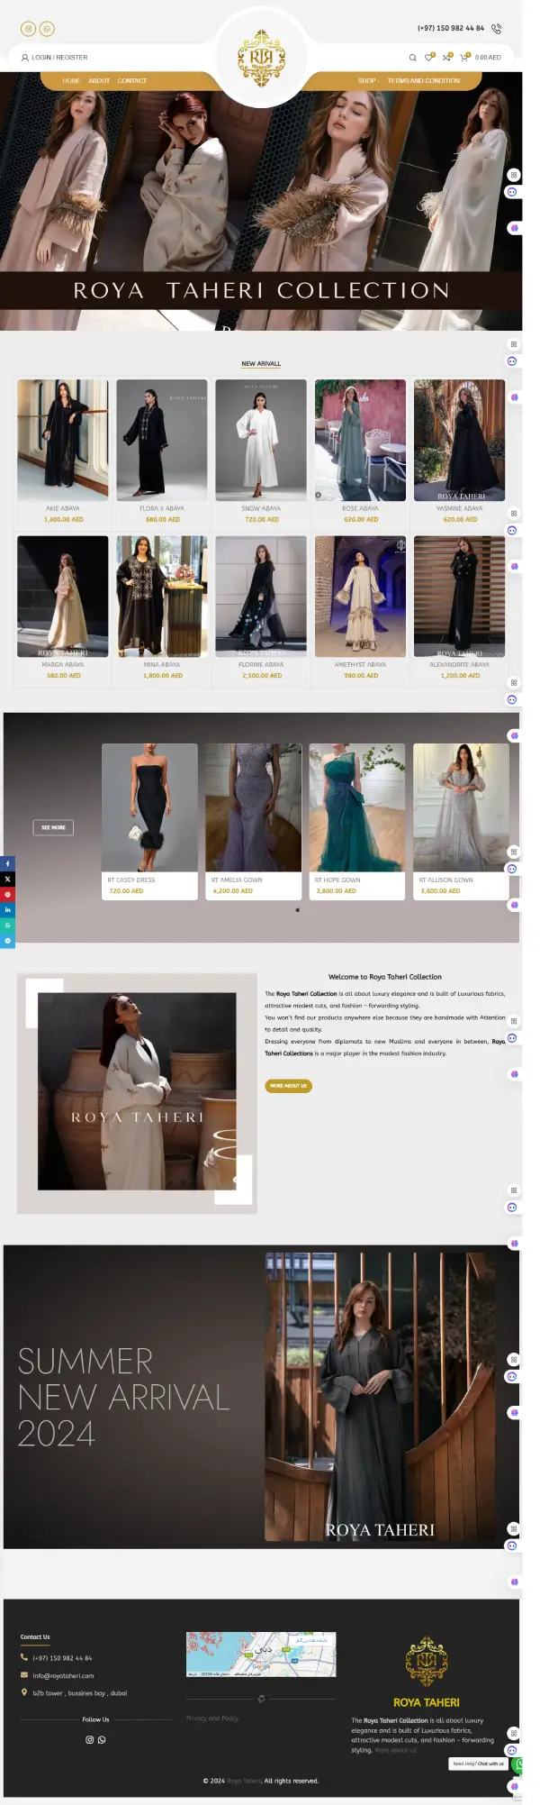Share on Facebook from the share sidebar
The height and width of the screenshot is (1805, 540).
pos(7,863)
